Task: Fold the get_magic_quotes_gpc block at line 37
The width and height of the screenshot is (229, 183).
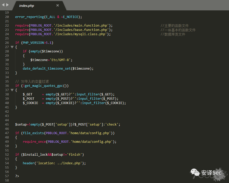Action: click(x=12, y=90)
